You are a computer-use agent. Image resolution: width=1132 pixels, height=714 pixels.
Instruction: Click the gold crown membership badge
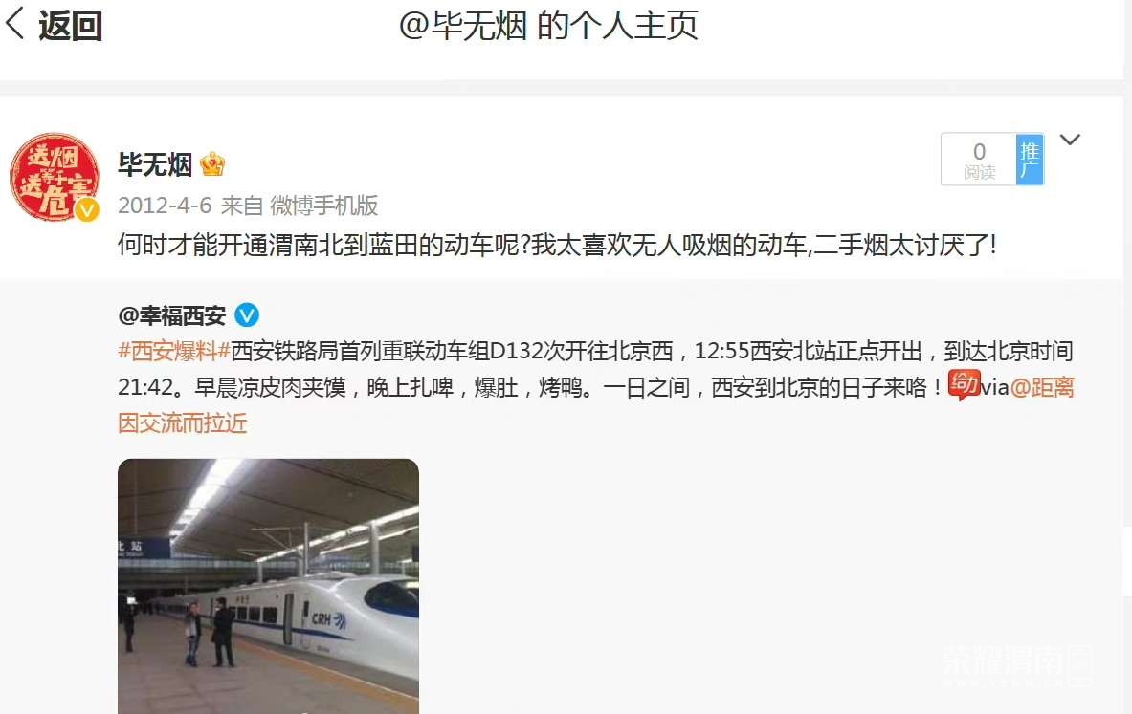point(212,164)
